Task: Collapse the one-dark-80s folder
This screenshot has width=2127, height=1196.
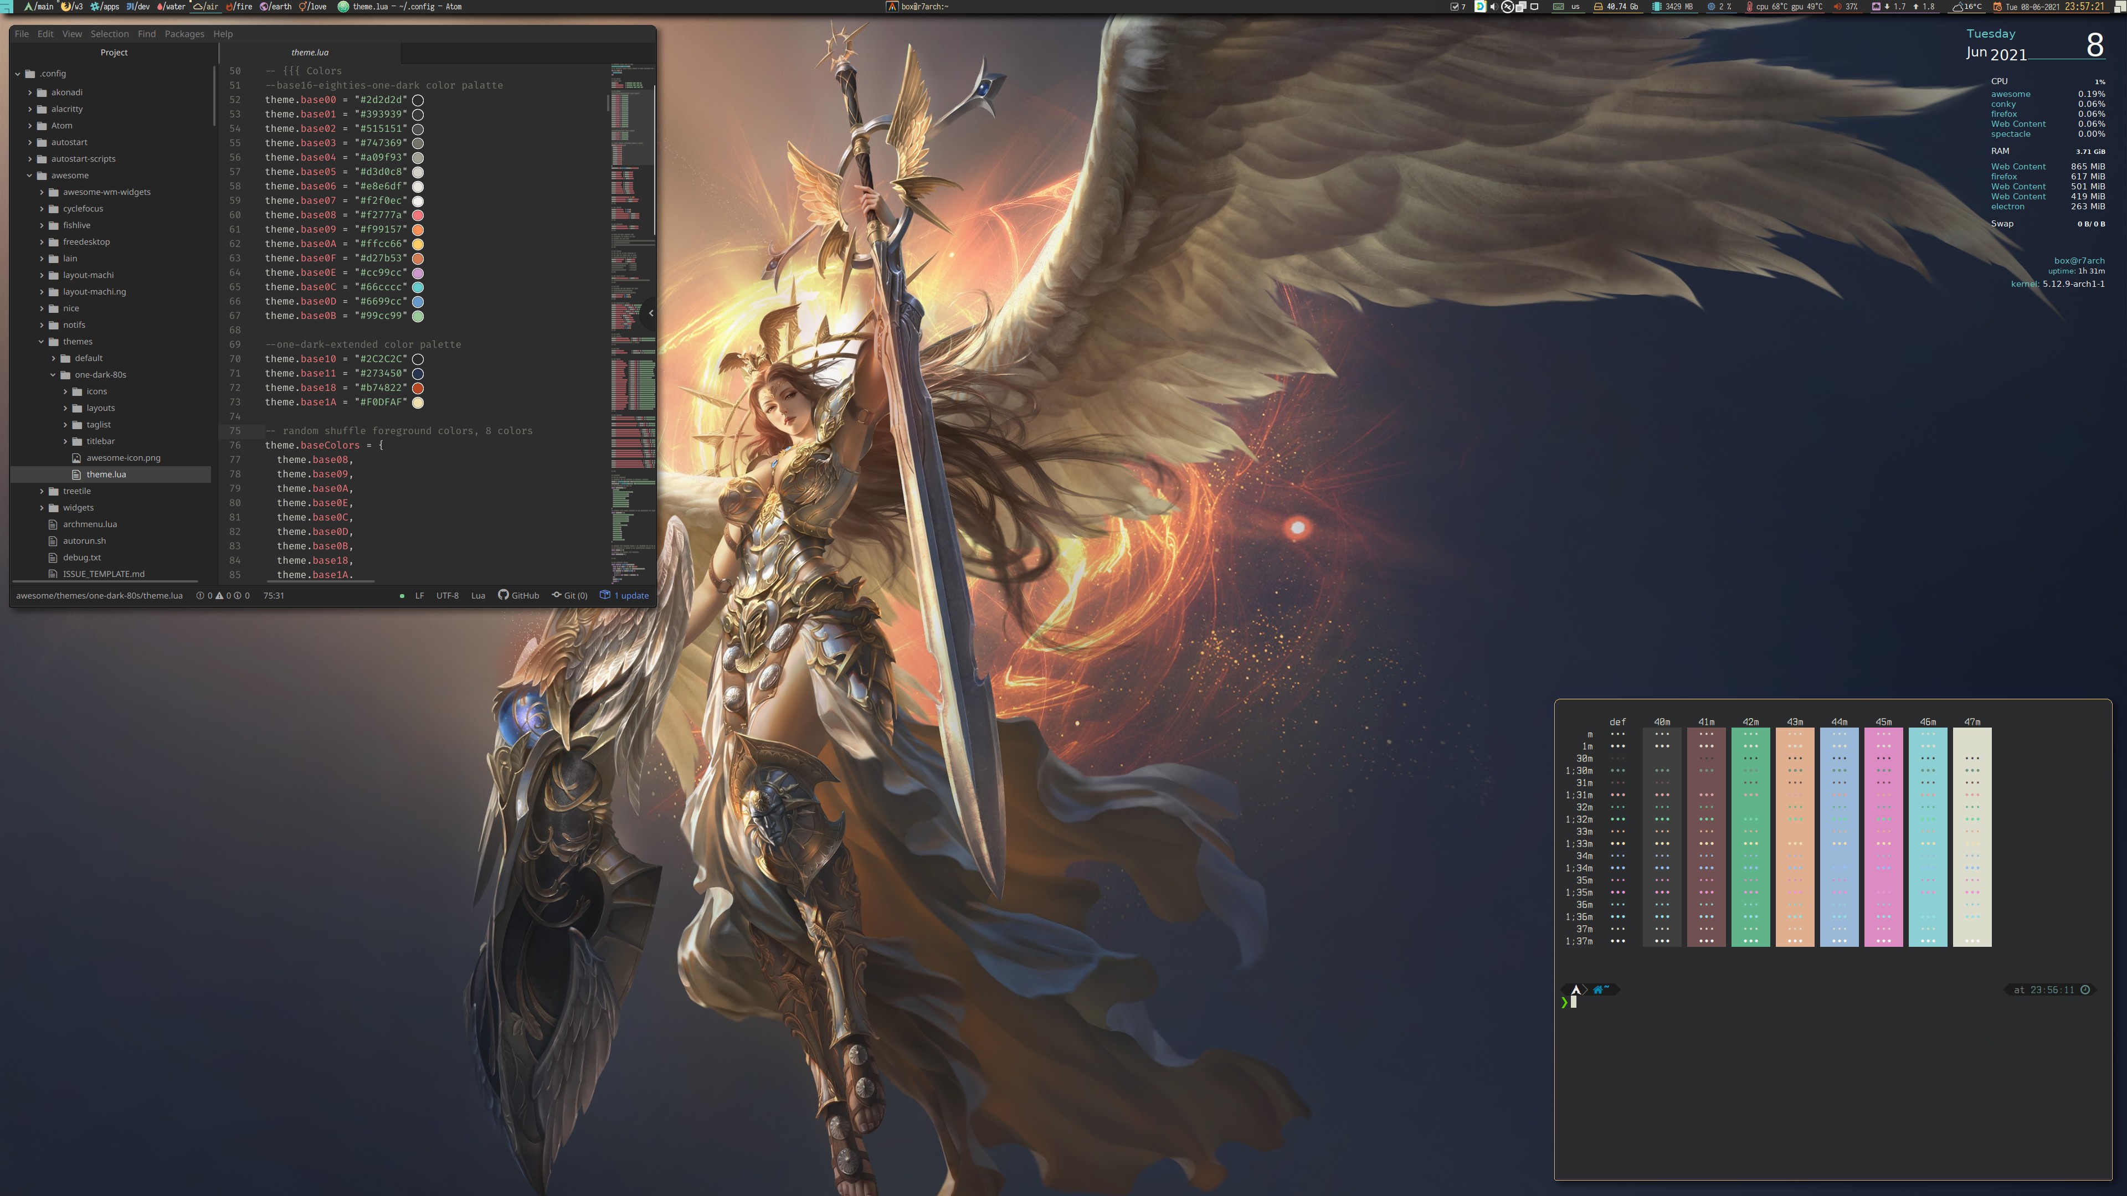Action: coord(54,375)
